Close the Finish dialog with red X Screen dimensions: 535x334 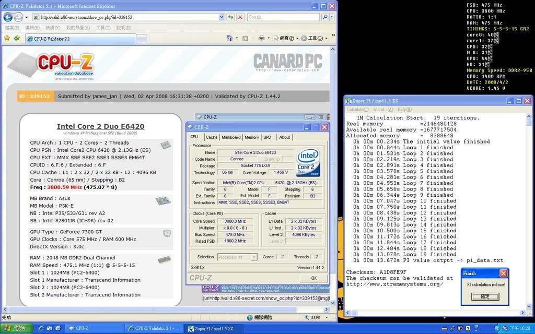pos(503,273)
